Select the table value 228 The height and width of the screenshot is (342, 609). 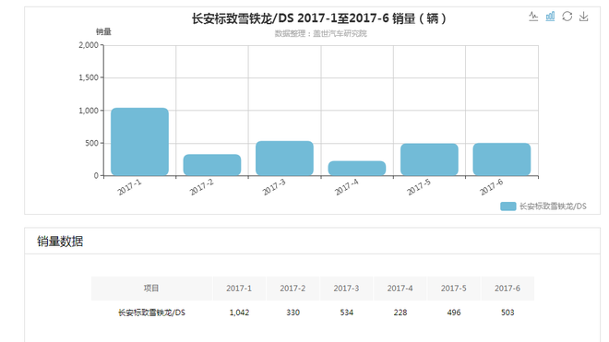click(x=400, y=313)
